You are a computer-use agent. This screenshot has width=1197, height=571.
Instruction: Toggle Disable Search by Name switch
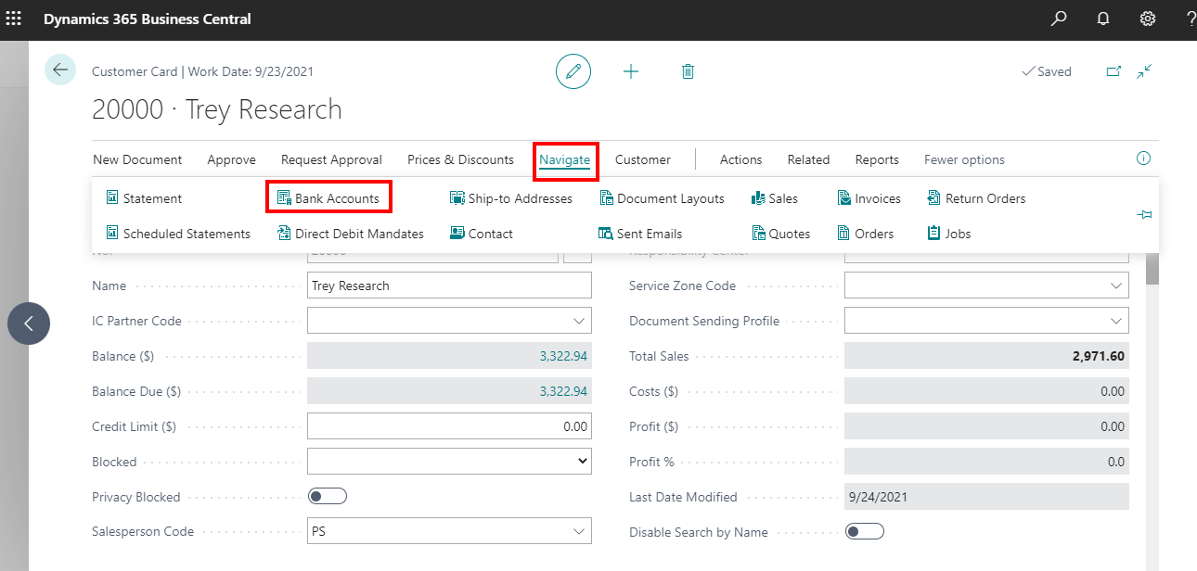pyautogui.click(x=865, y=532)
